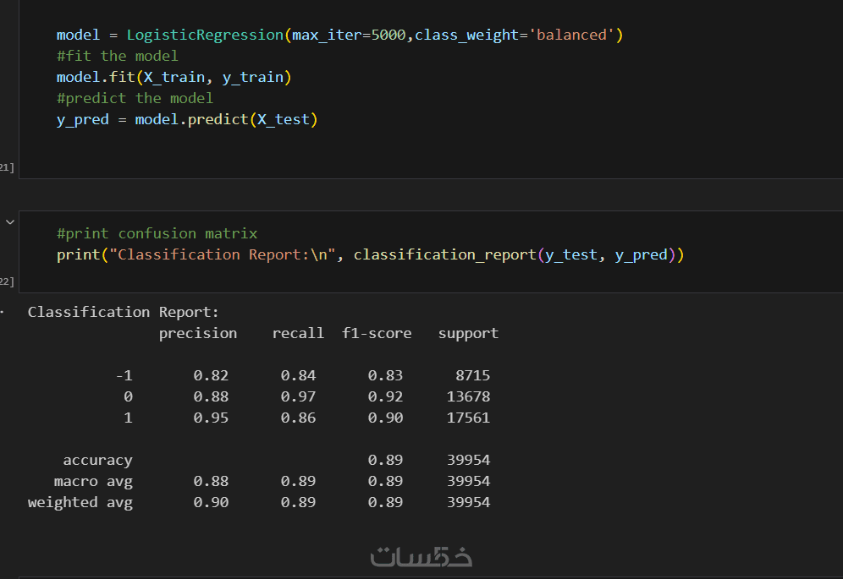The image size is (843, 579).
Task: Click the recall column header
Action: tap(298, 333)
